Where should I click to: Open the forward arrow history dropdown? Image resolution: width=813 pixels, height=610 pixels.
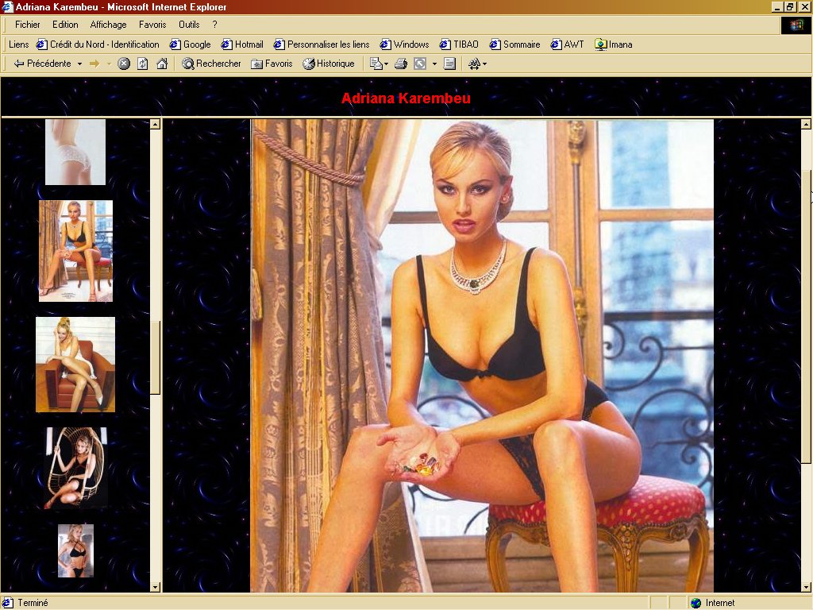click(109, 64)
